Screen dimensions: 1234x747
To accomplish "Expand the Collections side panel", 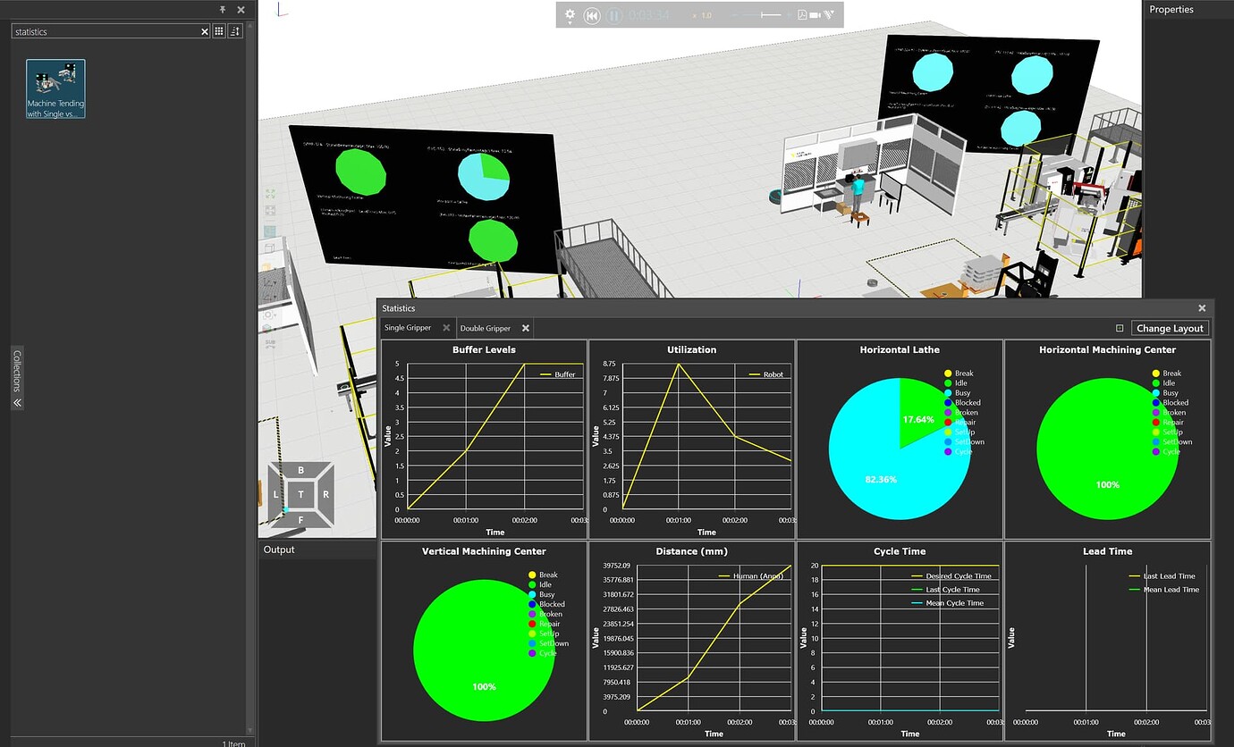I will (x=17, y=402).
